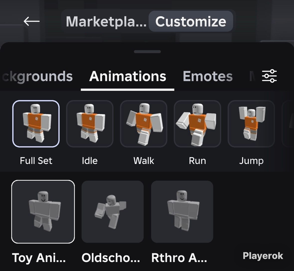Select the Customize tab
The height and width of the screenshot is (271, 294).
[191, 21]
